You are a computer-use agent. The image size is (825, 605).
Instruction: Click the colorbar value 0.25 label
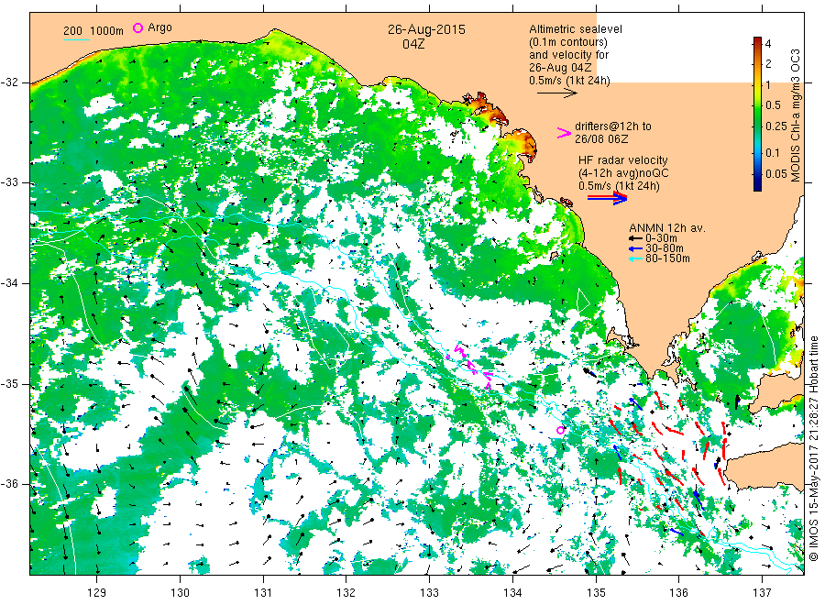(776, 126)
